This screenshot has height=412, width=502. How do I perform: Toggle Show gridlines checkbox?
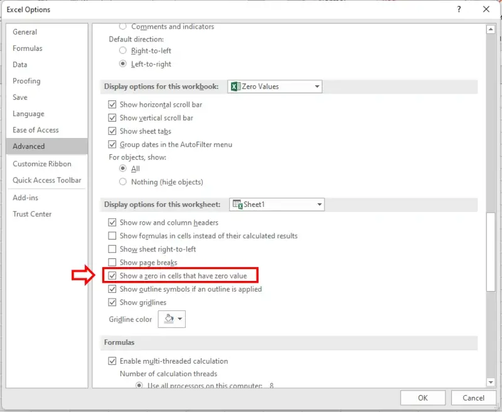pyautogui.click(x=113, y=302)
